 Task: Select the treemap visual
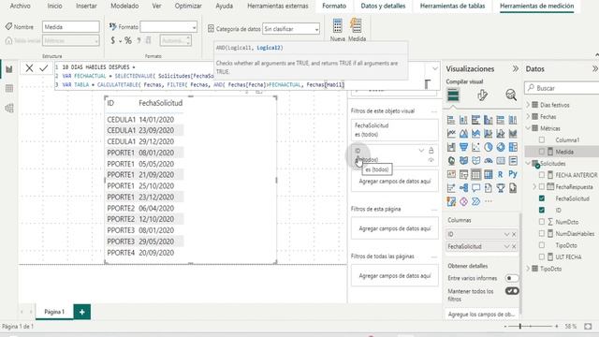pyautogui.click(x=513, y=147)
